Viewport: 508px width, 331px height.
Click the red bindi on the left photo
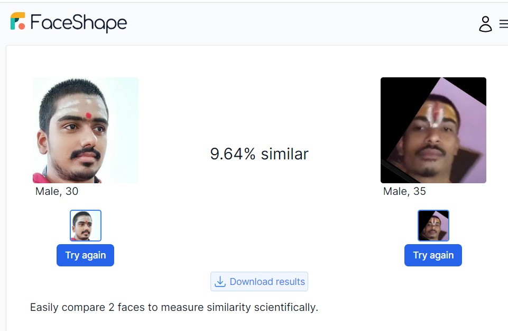(89, 115)
